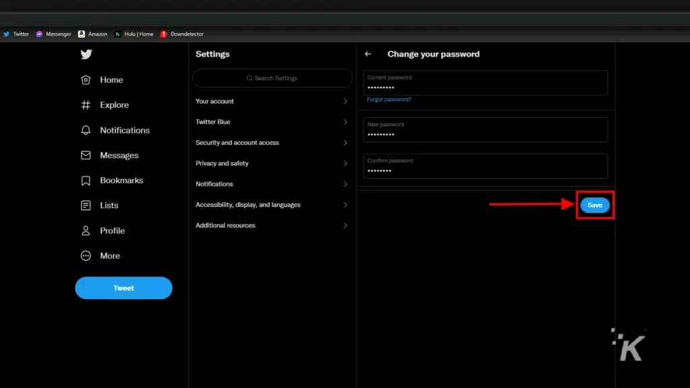
Task: Open Bookmarks from the sidebar
Action: pos(121,181)
